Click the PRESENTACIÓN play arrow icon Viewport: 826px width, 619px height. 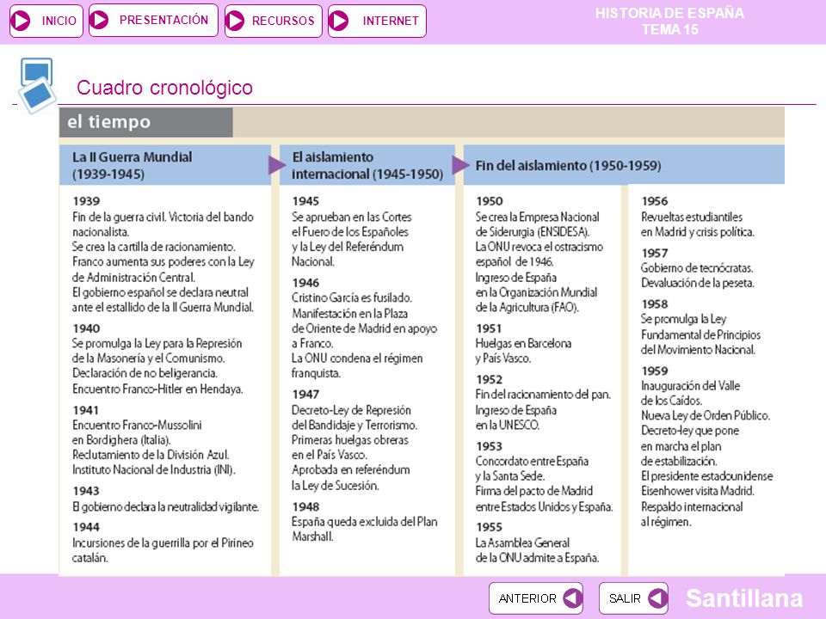pos(99,20)
